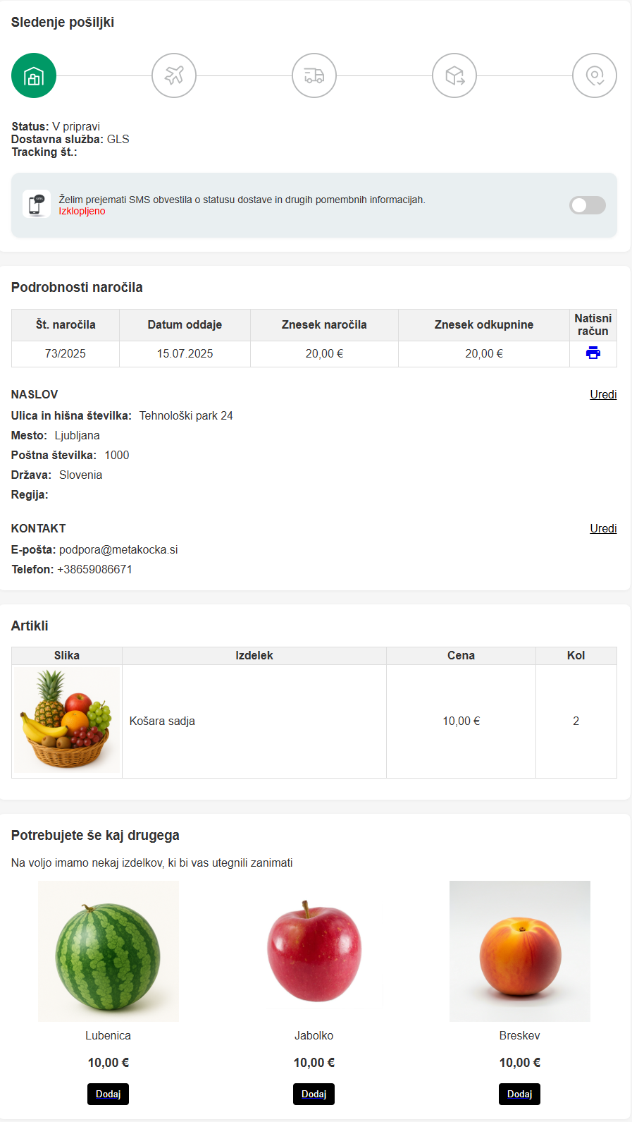Select the Košara sadja product name
Viewport: 632px width, 1122px height.
tap(162, 721)
